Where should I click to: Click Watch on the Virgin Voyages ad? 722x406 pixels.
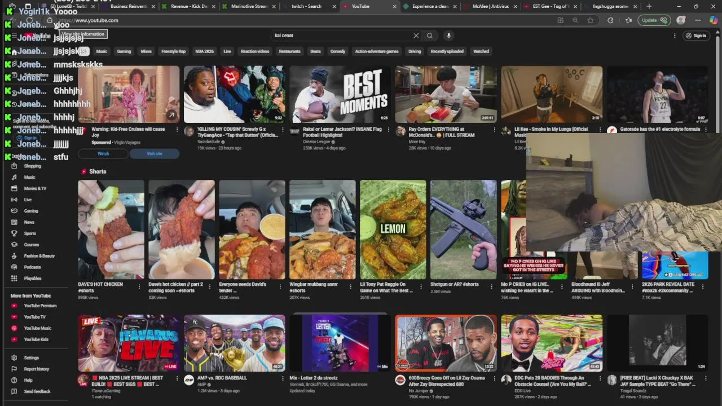click(103, 153)
